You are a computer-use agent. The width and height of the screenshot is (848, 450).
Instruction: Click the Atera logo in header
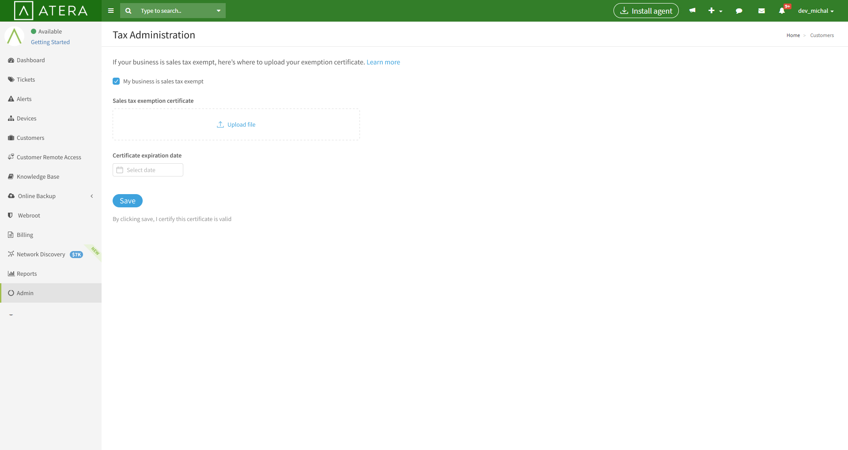click(51, 11)
